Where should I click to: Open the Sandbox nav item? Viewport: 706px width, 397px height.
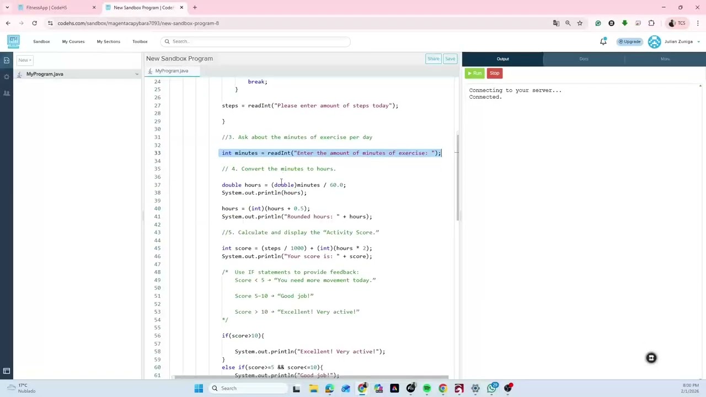click(x=41, y=41)
